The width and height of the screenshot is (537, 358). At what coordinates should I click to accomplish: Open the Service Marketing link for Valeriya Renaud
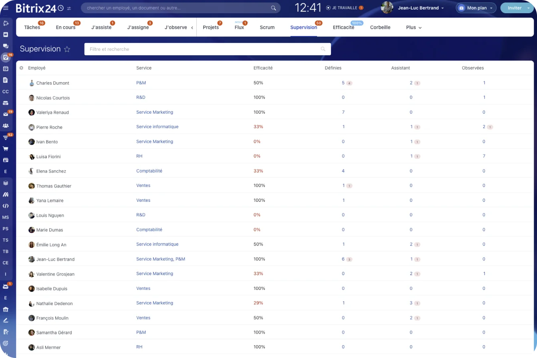(x=155, y=112)
